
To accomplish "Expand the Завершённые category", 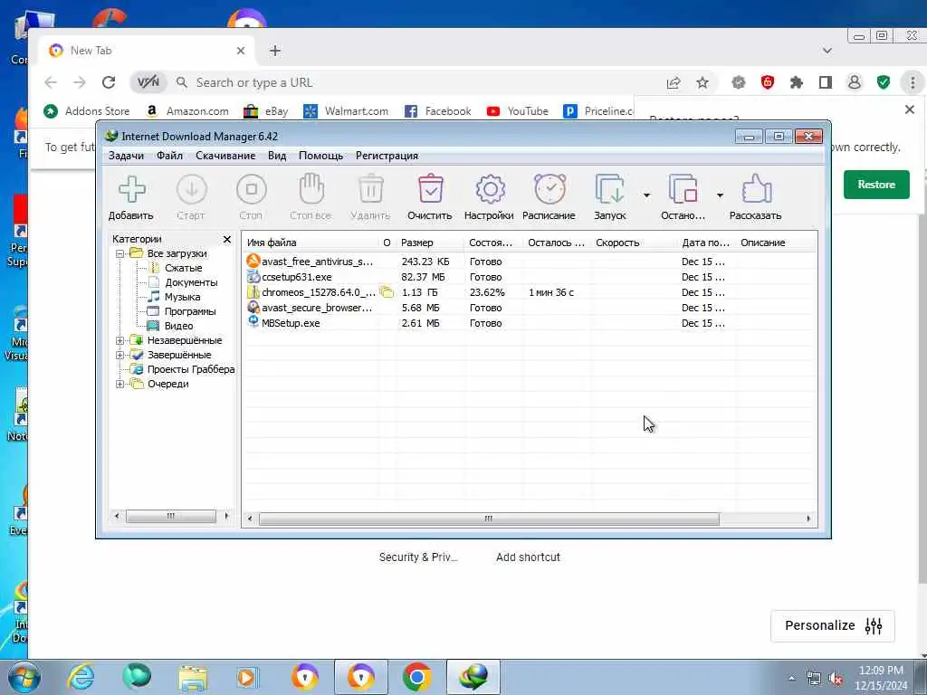I will (x=120, y=355).
